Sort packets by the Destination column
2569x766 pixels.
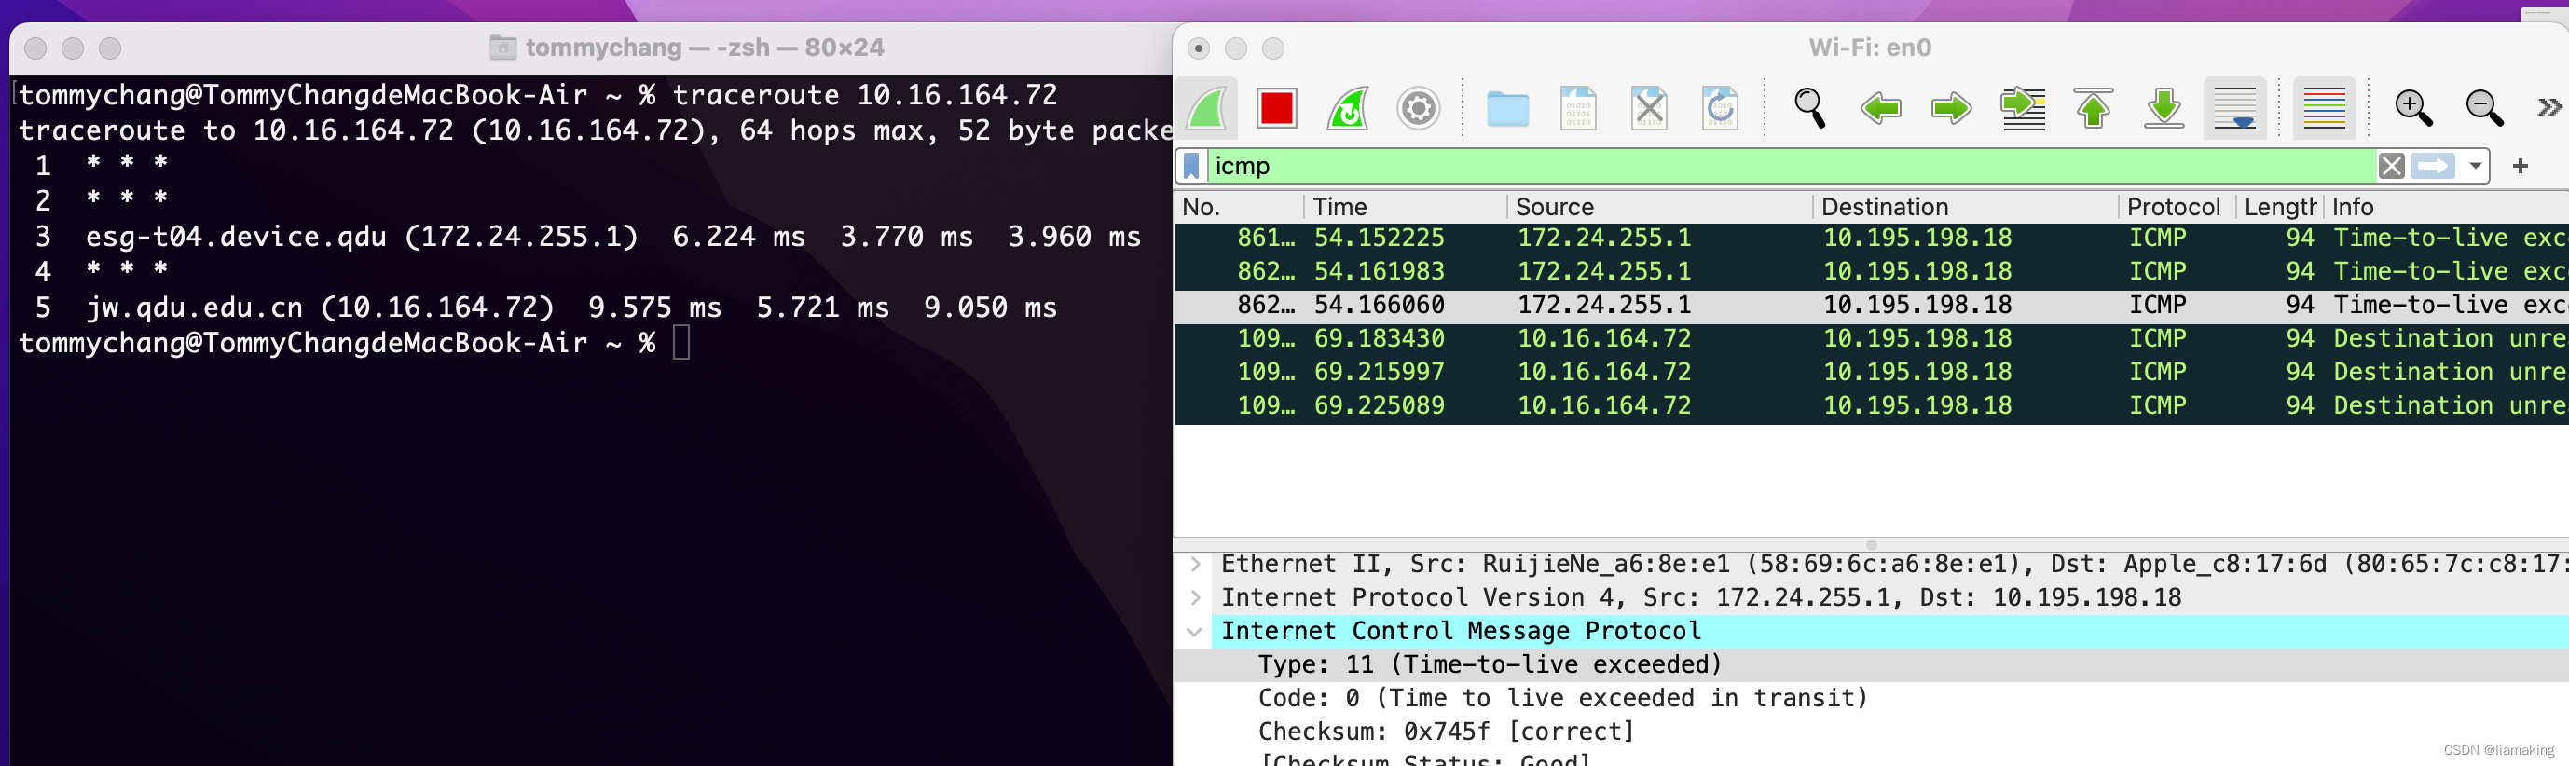click(x=1965, y=207)
